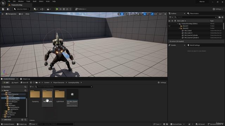This screenshot has height=126, width=225.
Task: Collapse the Block02 folder in Outliner
Action: click(x=179, y=28)
